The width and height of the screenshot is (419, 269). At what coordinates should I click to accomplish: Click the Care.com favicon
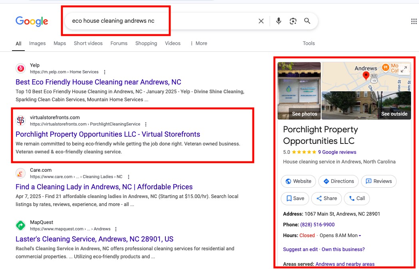click(x=21, y=173)
